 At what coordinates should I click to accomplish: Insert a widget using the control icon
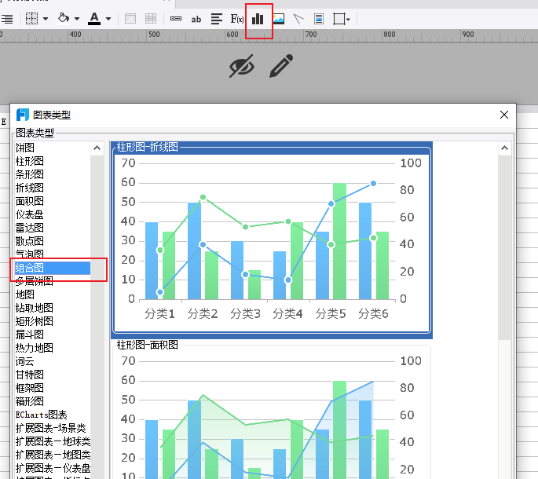pos(176,19)
